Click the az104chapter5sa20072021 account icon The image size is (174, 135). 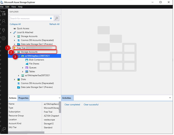point(23,75)
